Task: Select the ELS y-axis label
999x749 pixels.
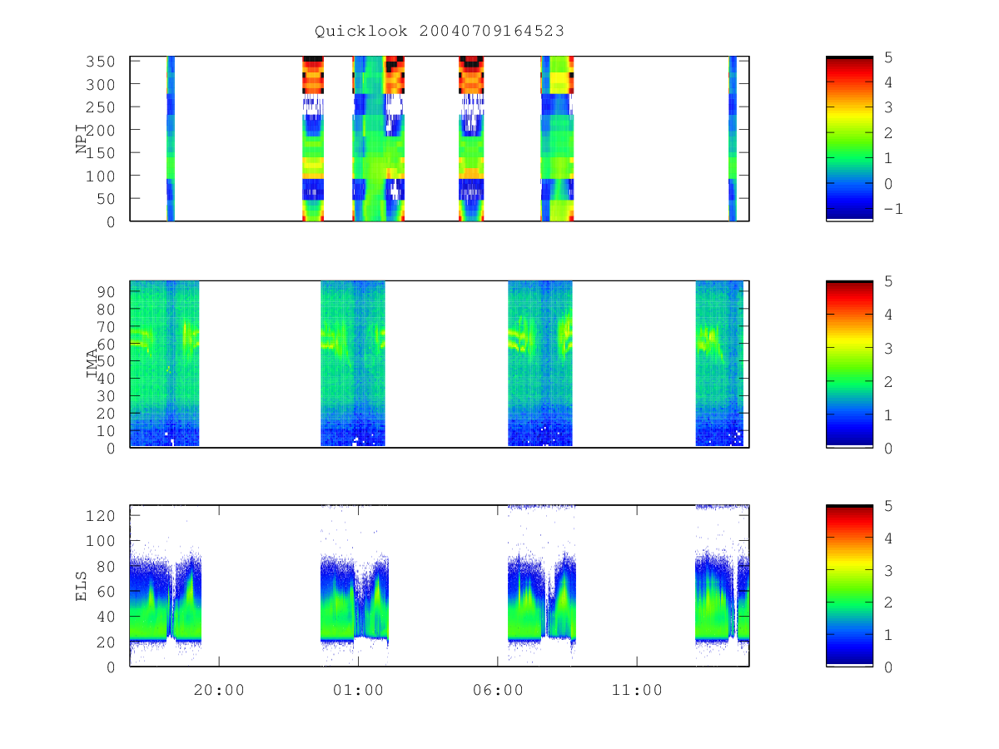Action: click(82, 586)
